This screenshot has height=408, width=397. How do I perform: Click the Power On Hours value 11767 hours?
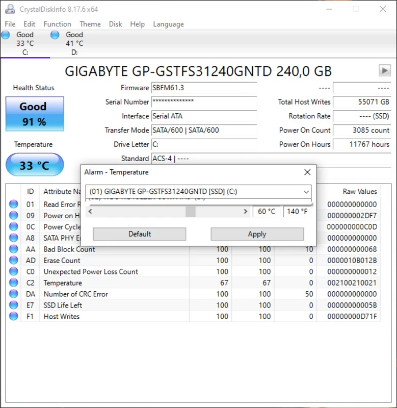(x=362, y=144)
